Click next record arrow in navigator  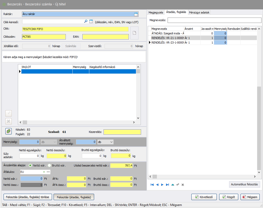click(162, 185)
